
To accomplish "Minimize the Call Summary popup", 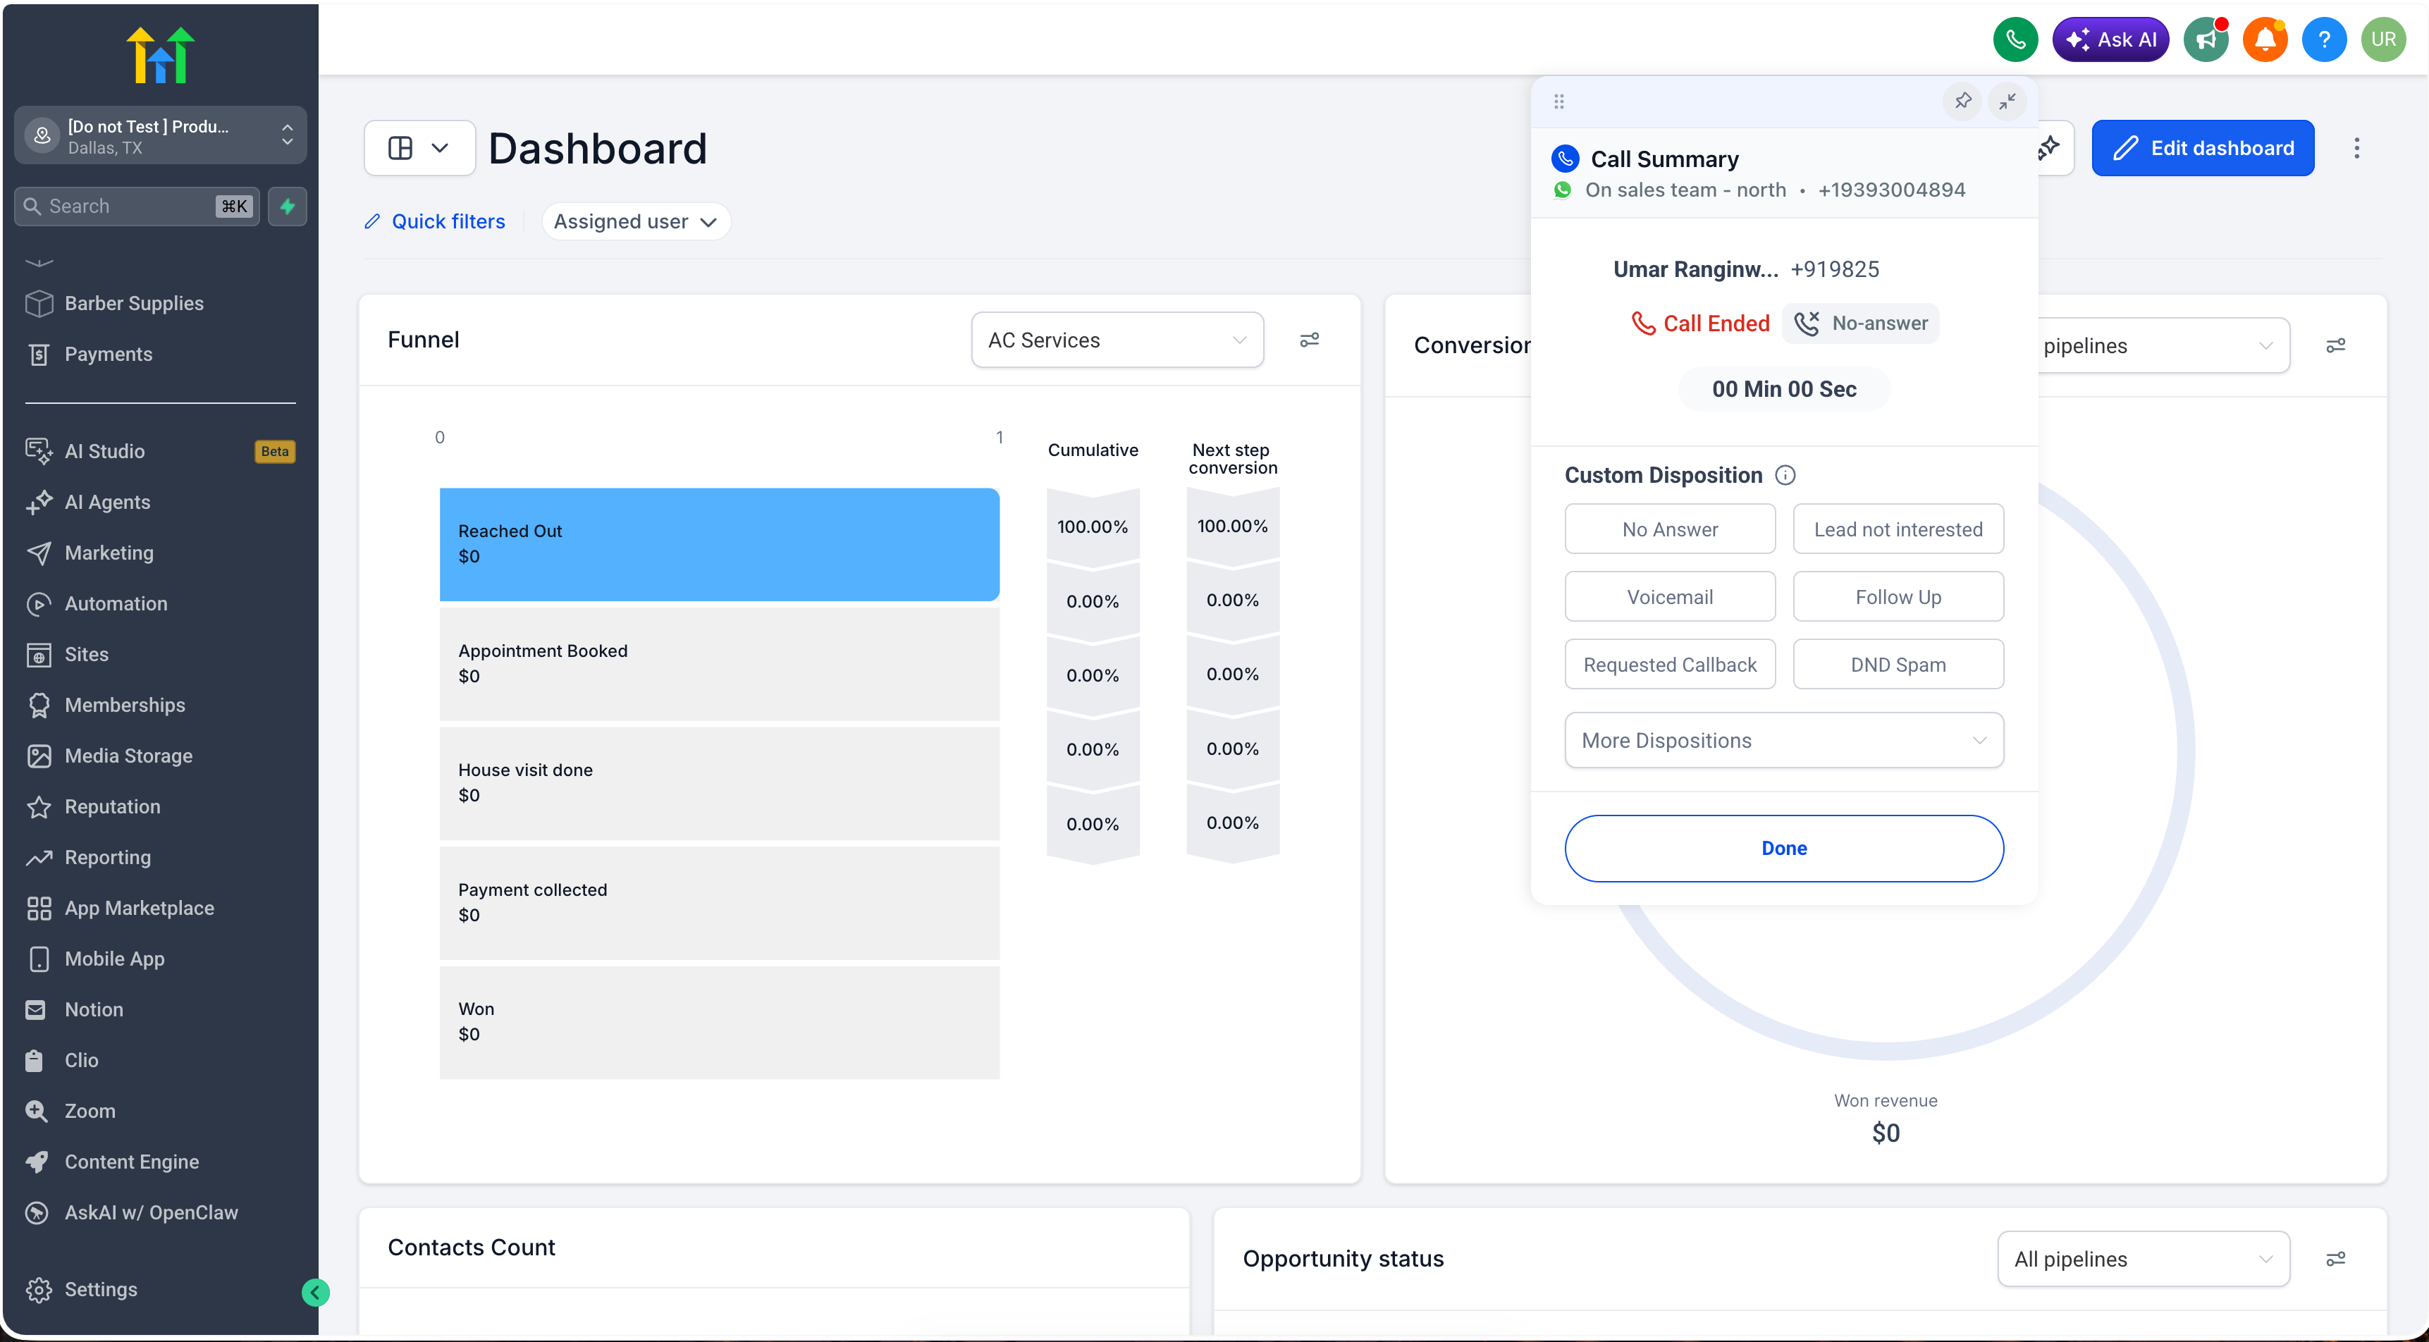I will 2007,101.
